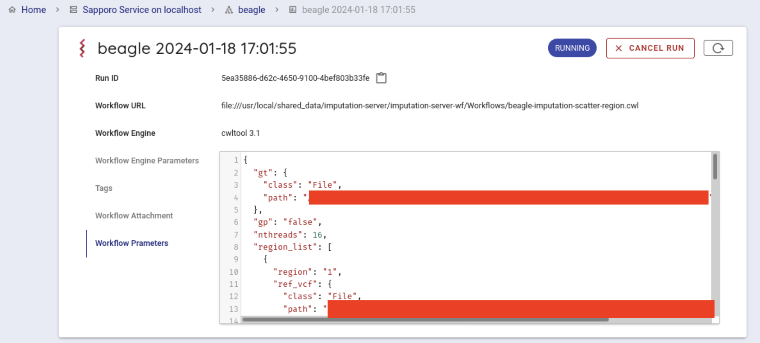This screenshot has width=760, height=343.
Task: Click the RUNNING status badge
Action: (572, 48)
